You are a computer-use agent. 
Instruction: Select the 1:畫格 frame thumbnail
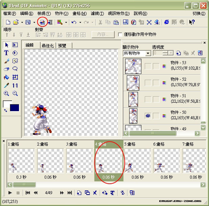tap(21, 161)
